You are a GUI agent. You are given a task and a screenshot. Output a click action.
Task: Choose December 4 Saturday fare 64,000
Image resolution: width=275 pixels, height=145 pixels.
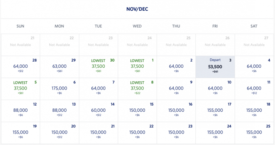[254, 67]
